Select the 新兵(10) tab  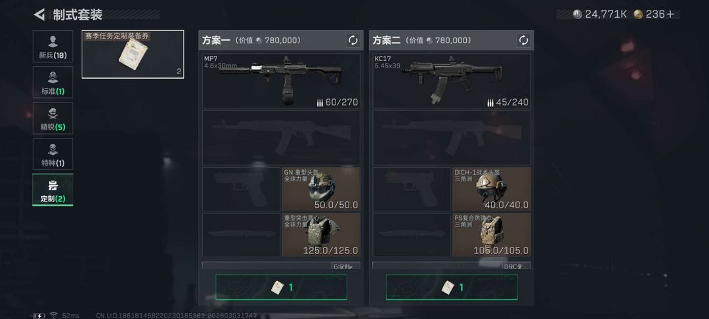(x=53, y=47)
